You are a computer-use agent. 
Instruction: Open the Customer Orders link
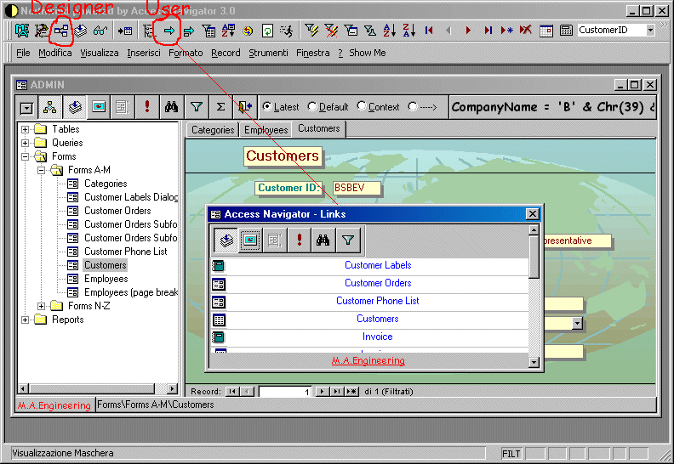tap(377, 283)
